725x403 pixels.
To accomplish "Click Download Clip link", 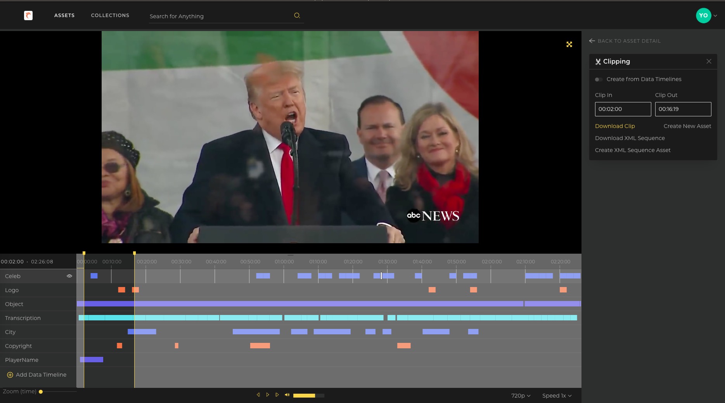I will 615,126.
